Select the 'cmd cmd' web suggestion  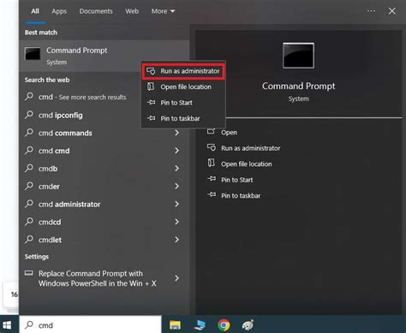[x=104, y=151]
